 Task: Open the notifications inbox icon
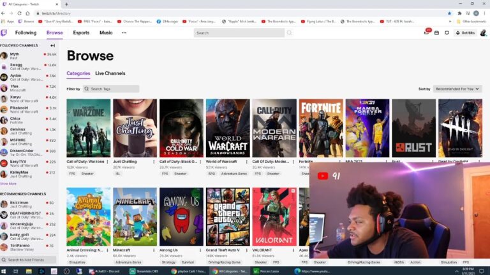tap(427, 32)
